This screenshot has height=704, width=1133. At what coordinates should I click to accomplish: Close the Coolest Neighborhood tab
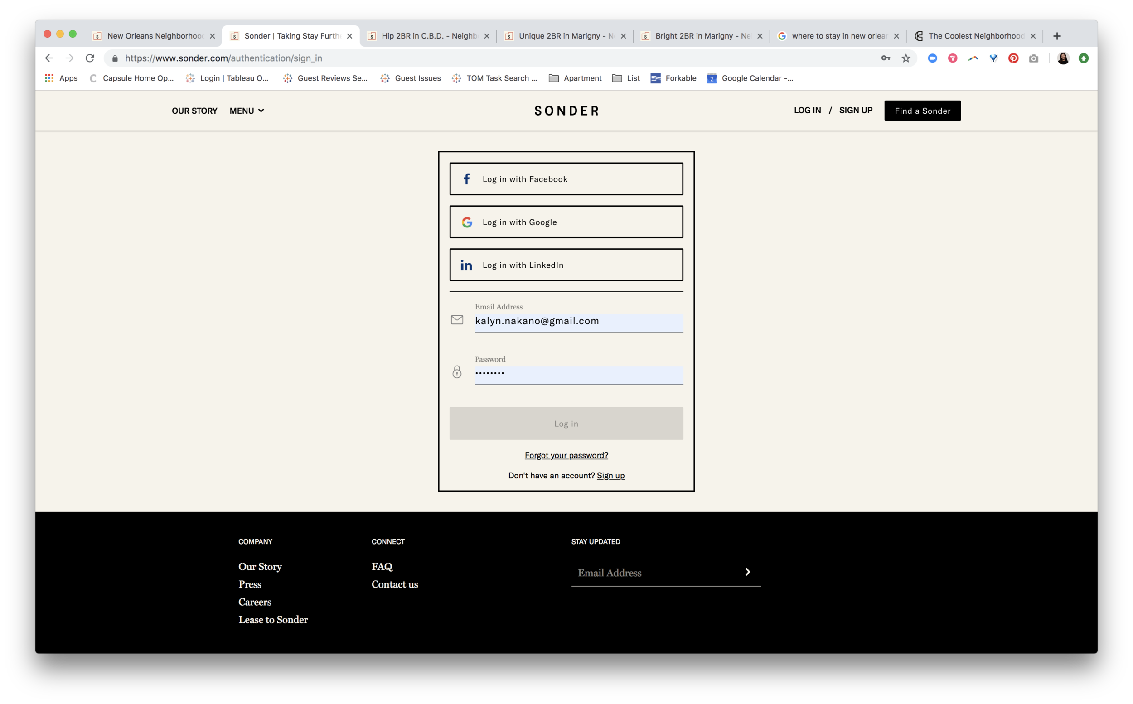pyautogui.click(x=1033, y=36)
